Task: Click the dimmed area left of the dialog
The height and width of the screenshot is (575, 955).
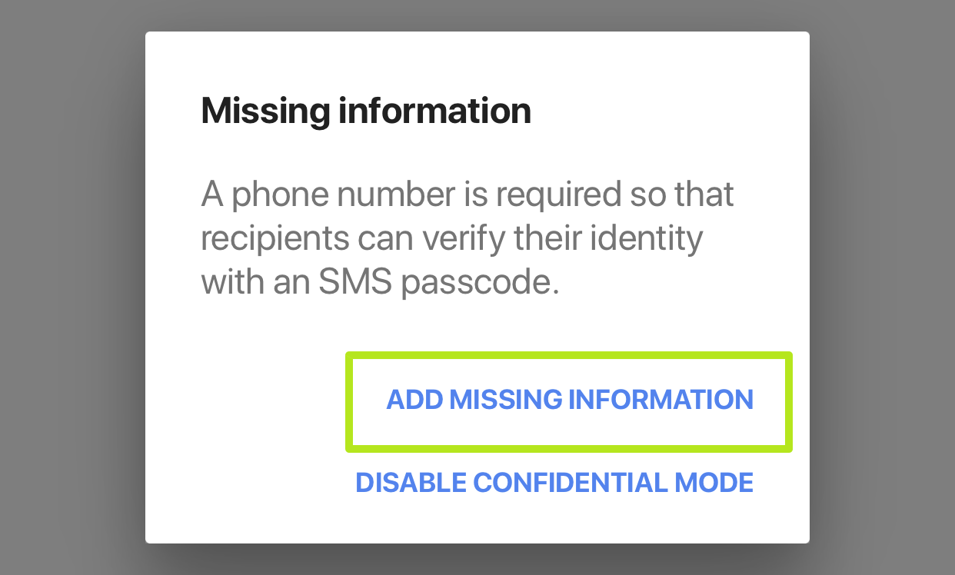Action: point(73,287)
